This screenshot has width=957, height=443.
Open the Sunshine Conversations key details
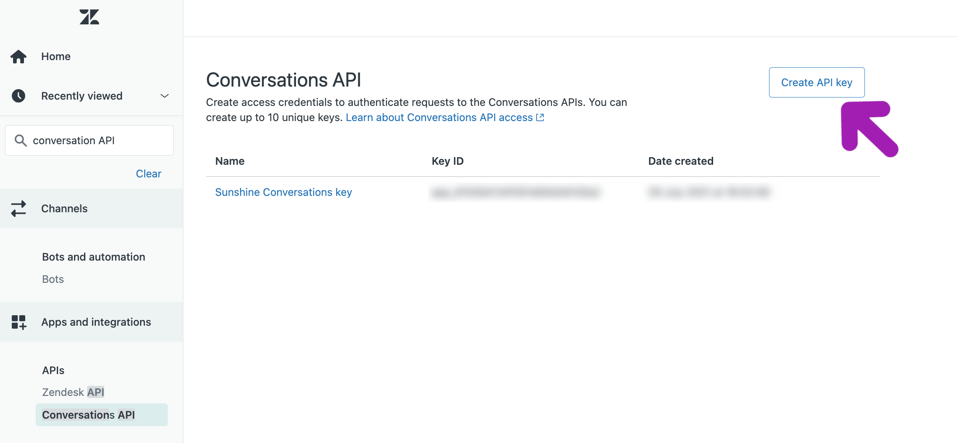click(x=283, y=192)
